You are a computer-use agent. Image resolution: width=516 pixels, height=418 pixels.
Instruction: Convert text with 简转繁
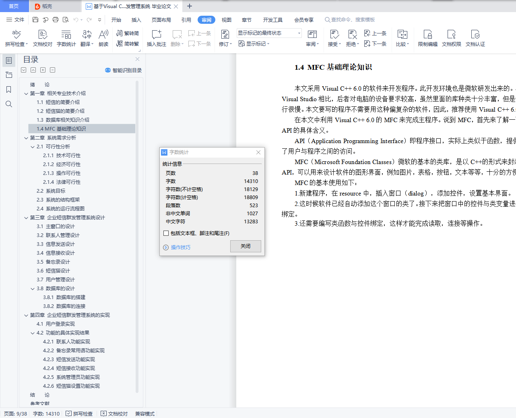pos(128,44)
